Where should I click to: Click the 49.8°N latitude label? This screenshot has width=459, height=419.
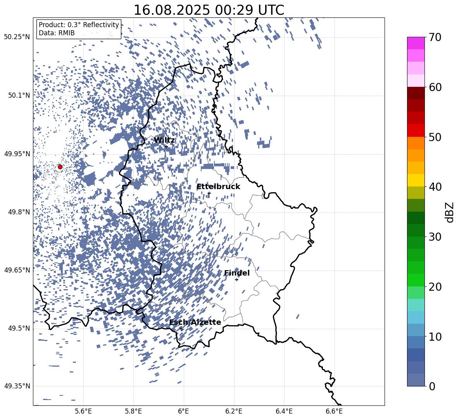click(19, 212)
